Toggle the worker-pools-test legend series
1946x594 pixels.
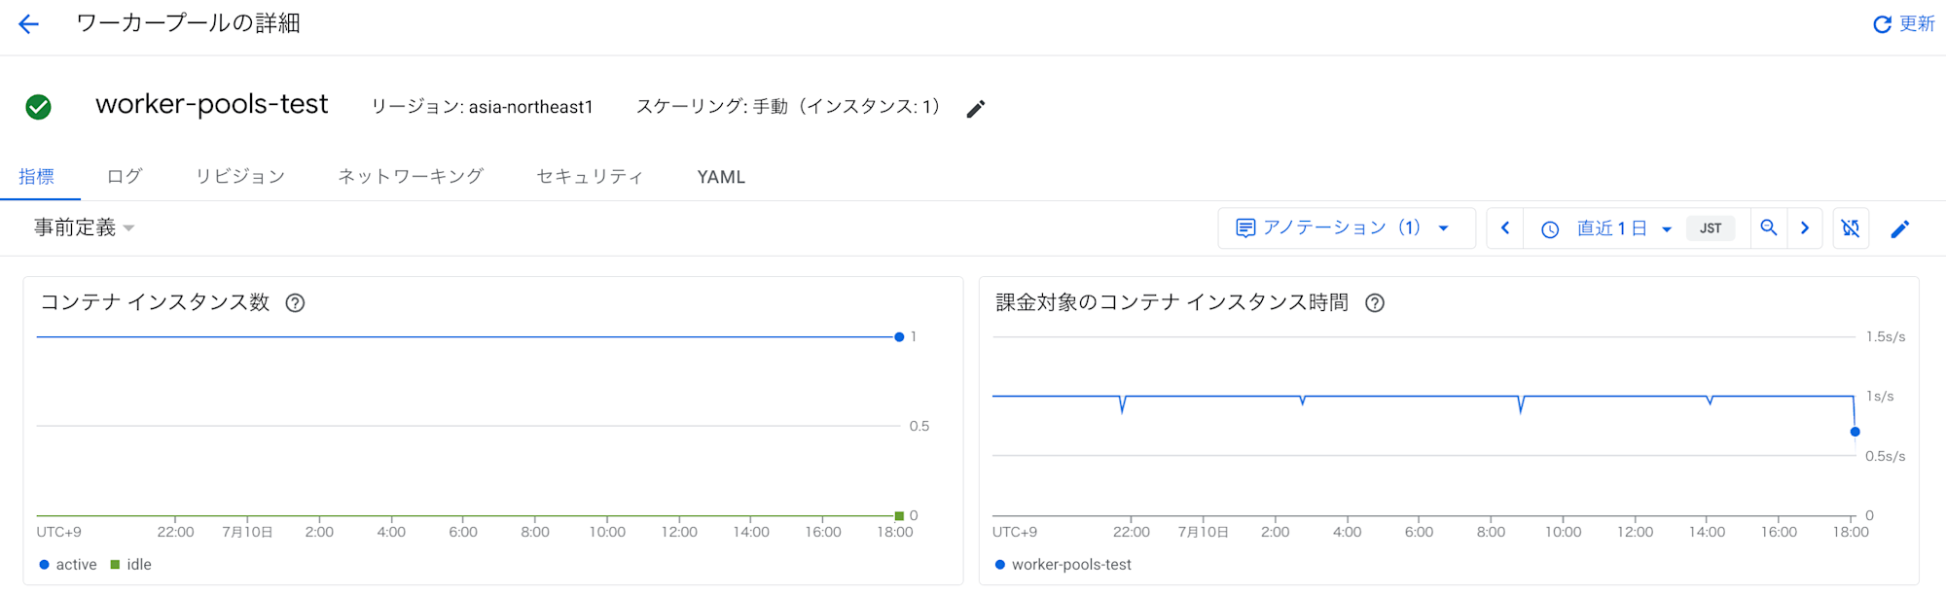(x=1063, y=565)
